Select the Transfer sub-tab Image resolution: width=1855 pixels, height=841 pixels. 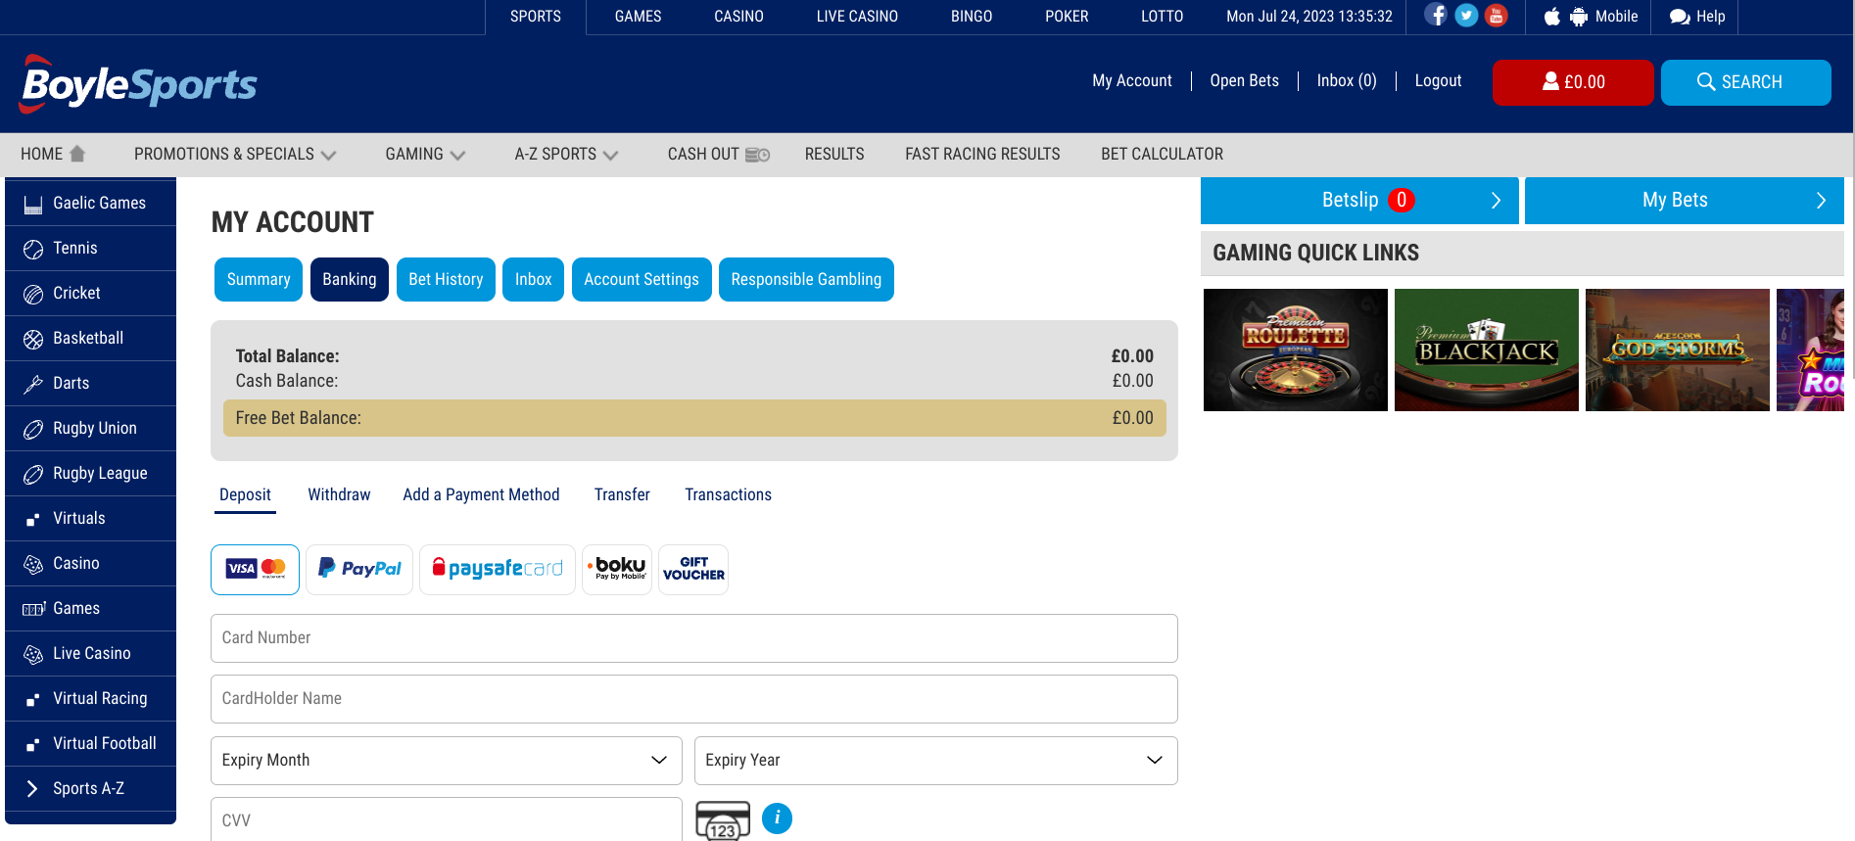pyautogui.click(x=622, y=495)
